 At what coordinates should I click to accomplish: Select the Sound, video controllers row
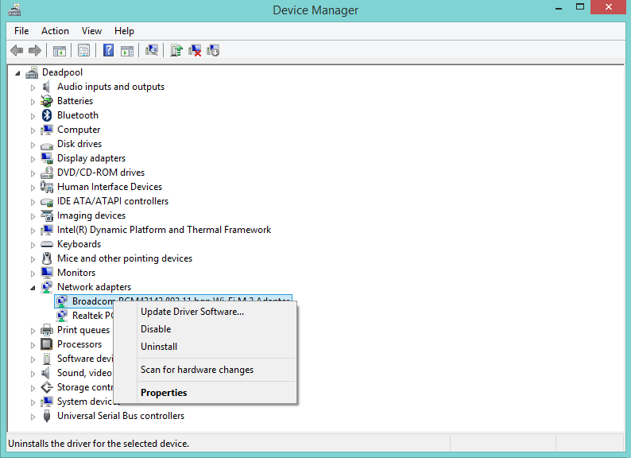click(x=84, y=373)
